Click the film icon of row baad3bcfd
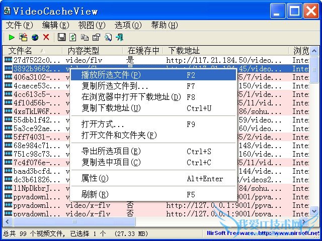This screenshot has width=322, height=241. tap(8, 171)
